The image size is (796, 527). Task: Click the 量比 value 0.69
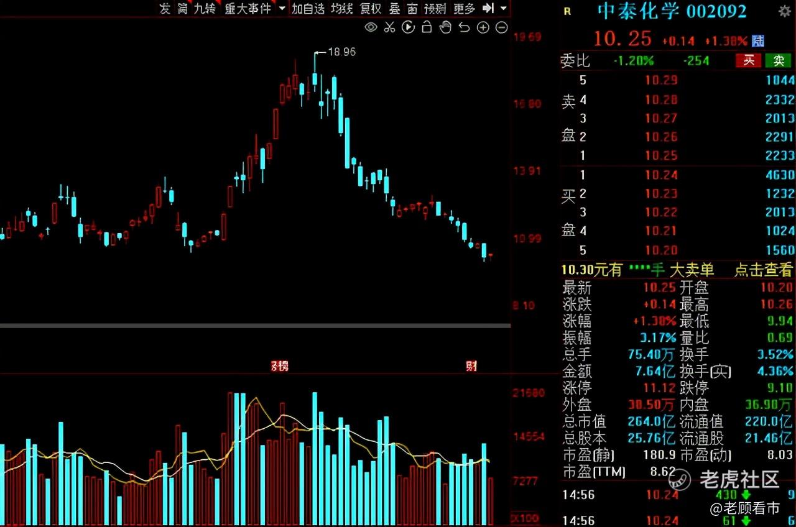(780, 337)
